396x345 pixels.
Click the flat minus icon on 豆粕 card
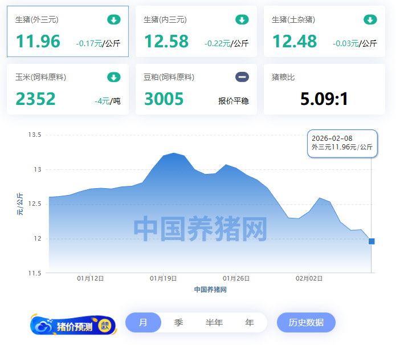pos(242,77)
